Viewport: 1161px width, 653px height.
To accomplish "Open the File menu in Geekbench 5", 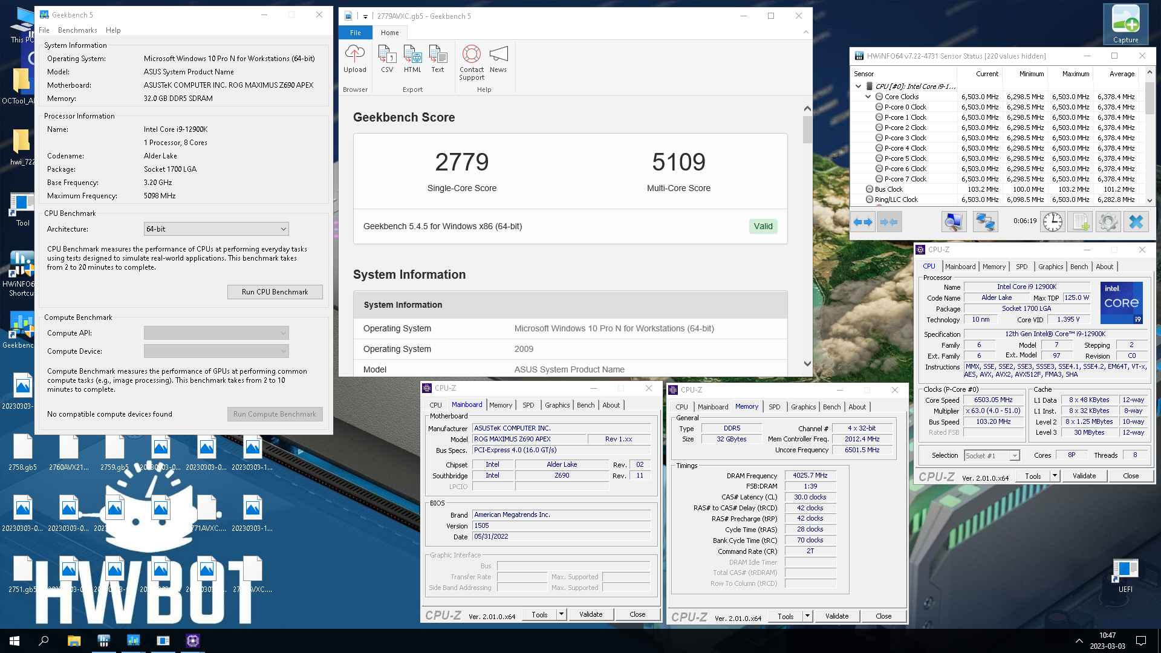I will pyautogui.click(x=44, y=30).
